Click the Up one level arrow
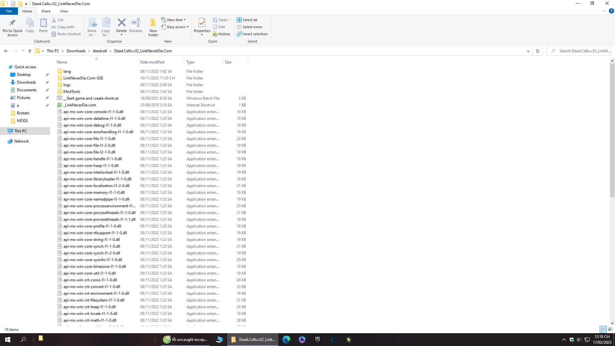 [x=29, y=51]
